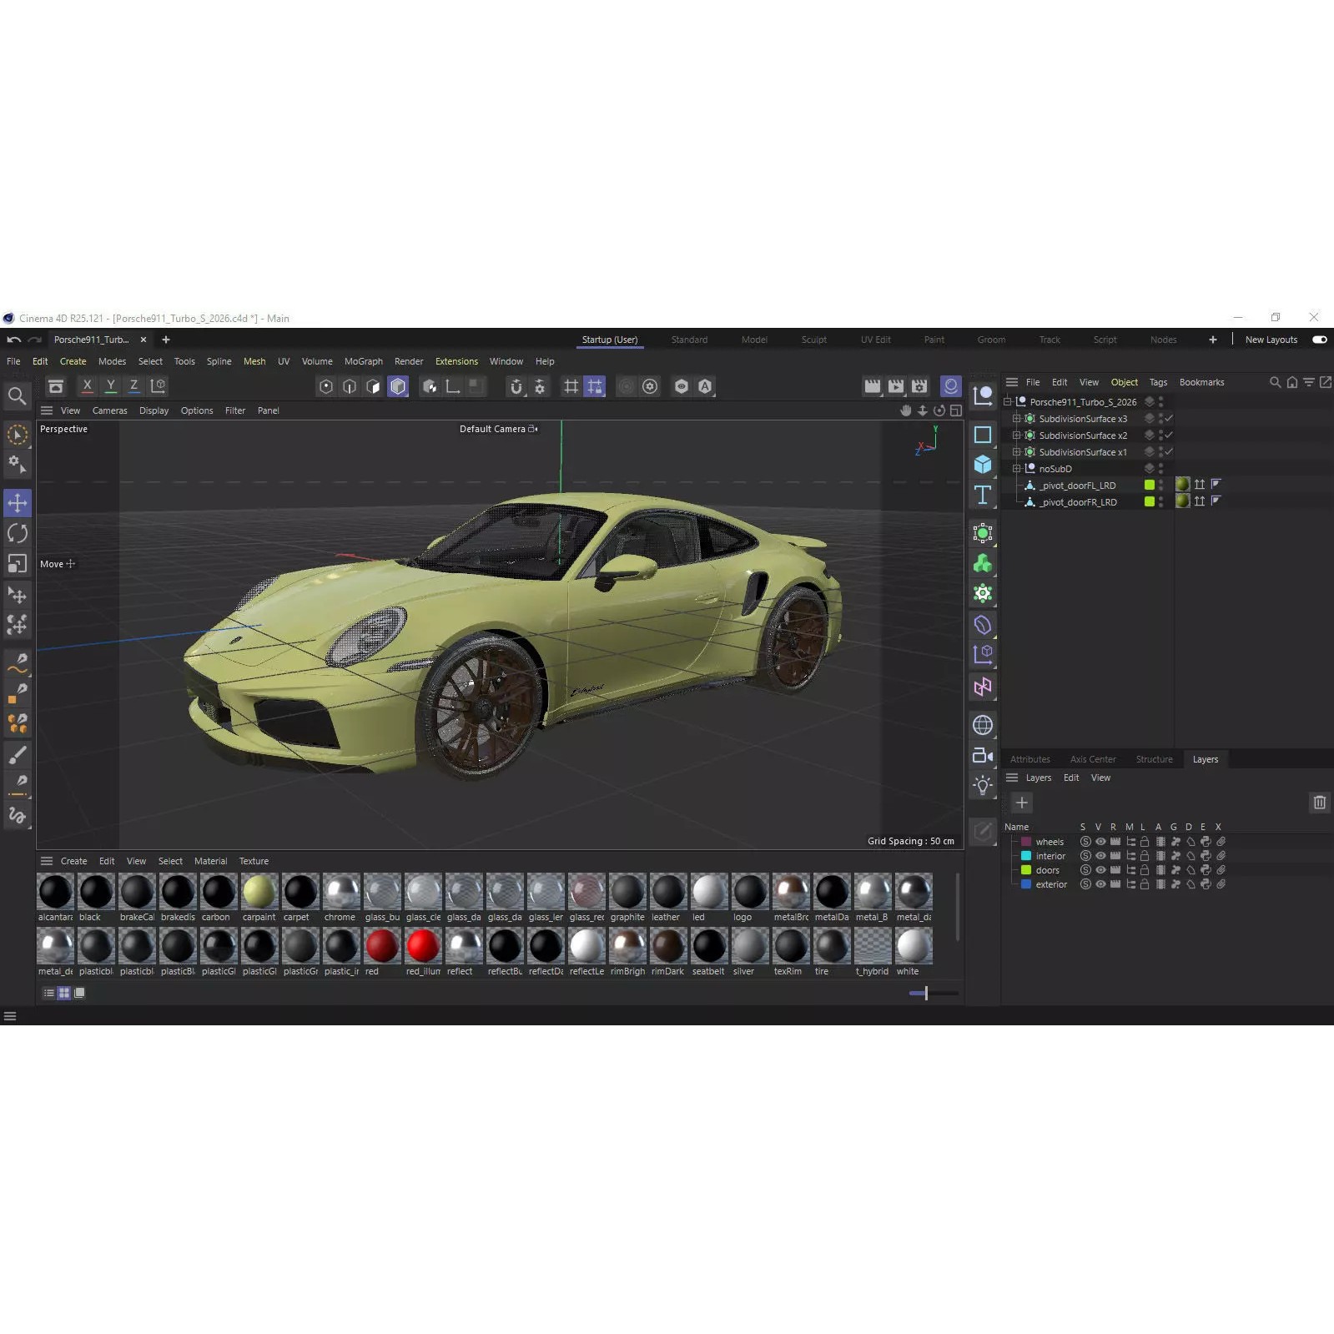1334x1334 pixels.
Task: Toggle checkmark of SubdivisionSurface x2
Action: 1169,435
